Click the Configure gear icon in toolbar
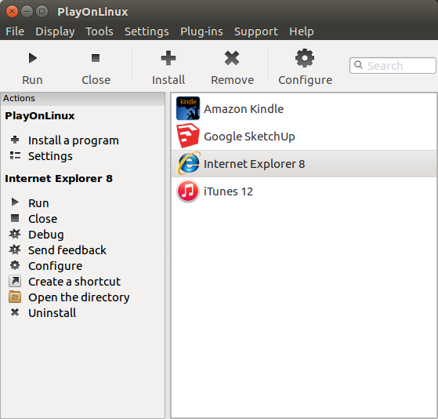This screenshot has width=438, height=419. [305, 58]
